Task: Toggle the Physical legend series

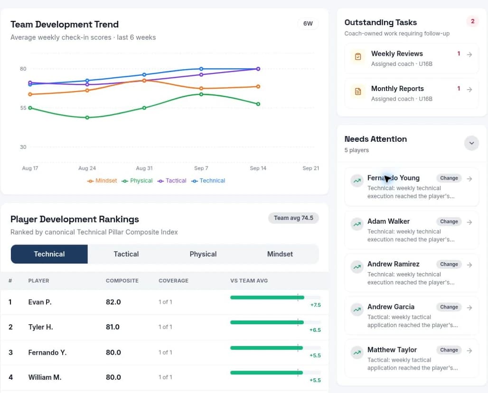Action: (137, 181)
